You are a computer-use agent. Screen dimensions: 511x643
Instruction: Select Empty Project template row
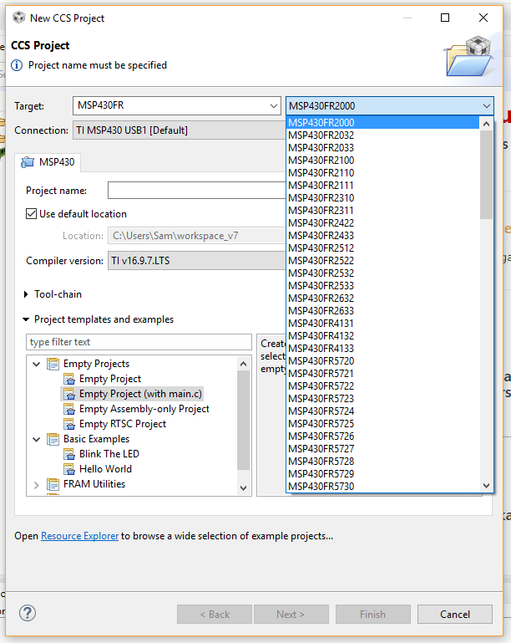pyautogui.click(x=109, y=379)
